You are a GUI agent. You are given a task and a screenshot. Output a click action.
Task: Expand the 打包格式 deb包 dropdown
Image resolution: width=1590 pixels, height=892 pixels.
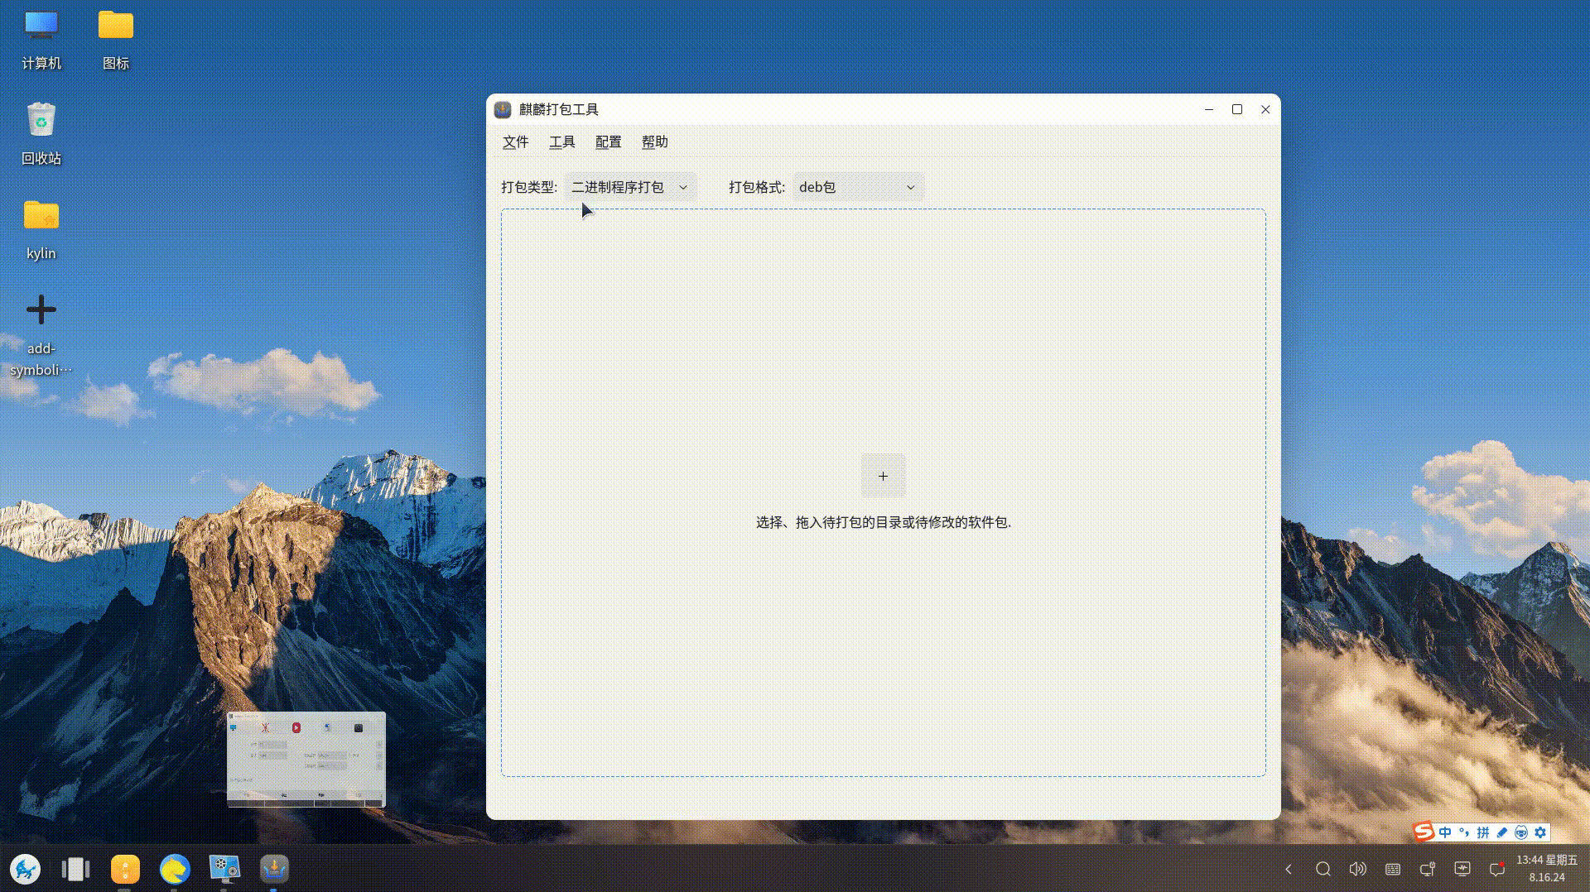click(857, 188)
